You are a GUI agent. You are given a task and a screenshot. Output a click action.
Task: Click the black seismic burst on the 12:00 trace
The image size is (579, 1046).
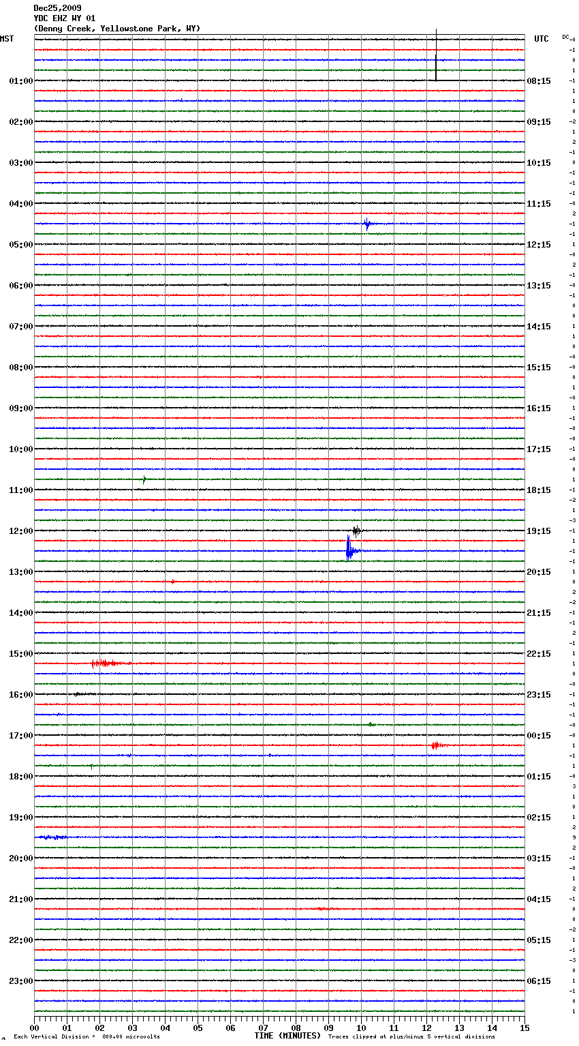click(x=356, y=531)
